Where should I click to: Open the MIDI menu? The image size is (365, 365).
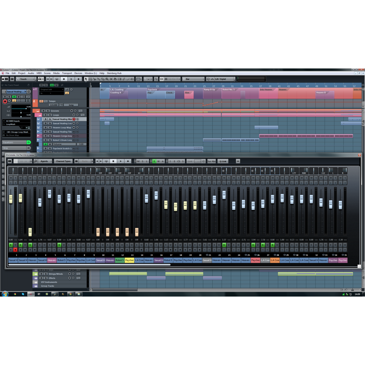[39, 73]
